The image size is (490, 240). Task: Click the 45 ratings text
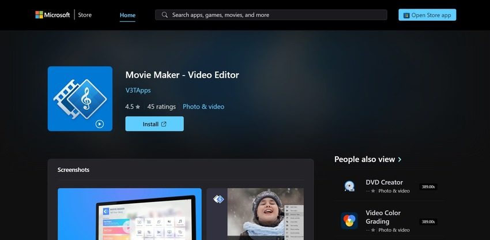tap(161, 107)
